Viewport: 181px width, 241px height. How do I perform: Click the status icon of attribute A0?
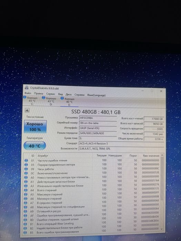[x=26, y=177]
